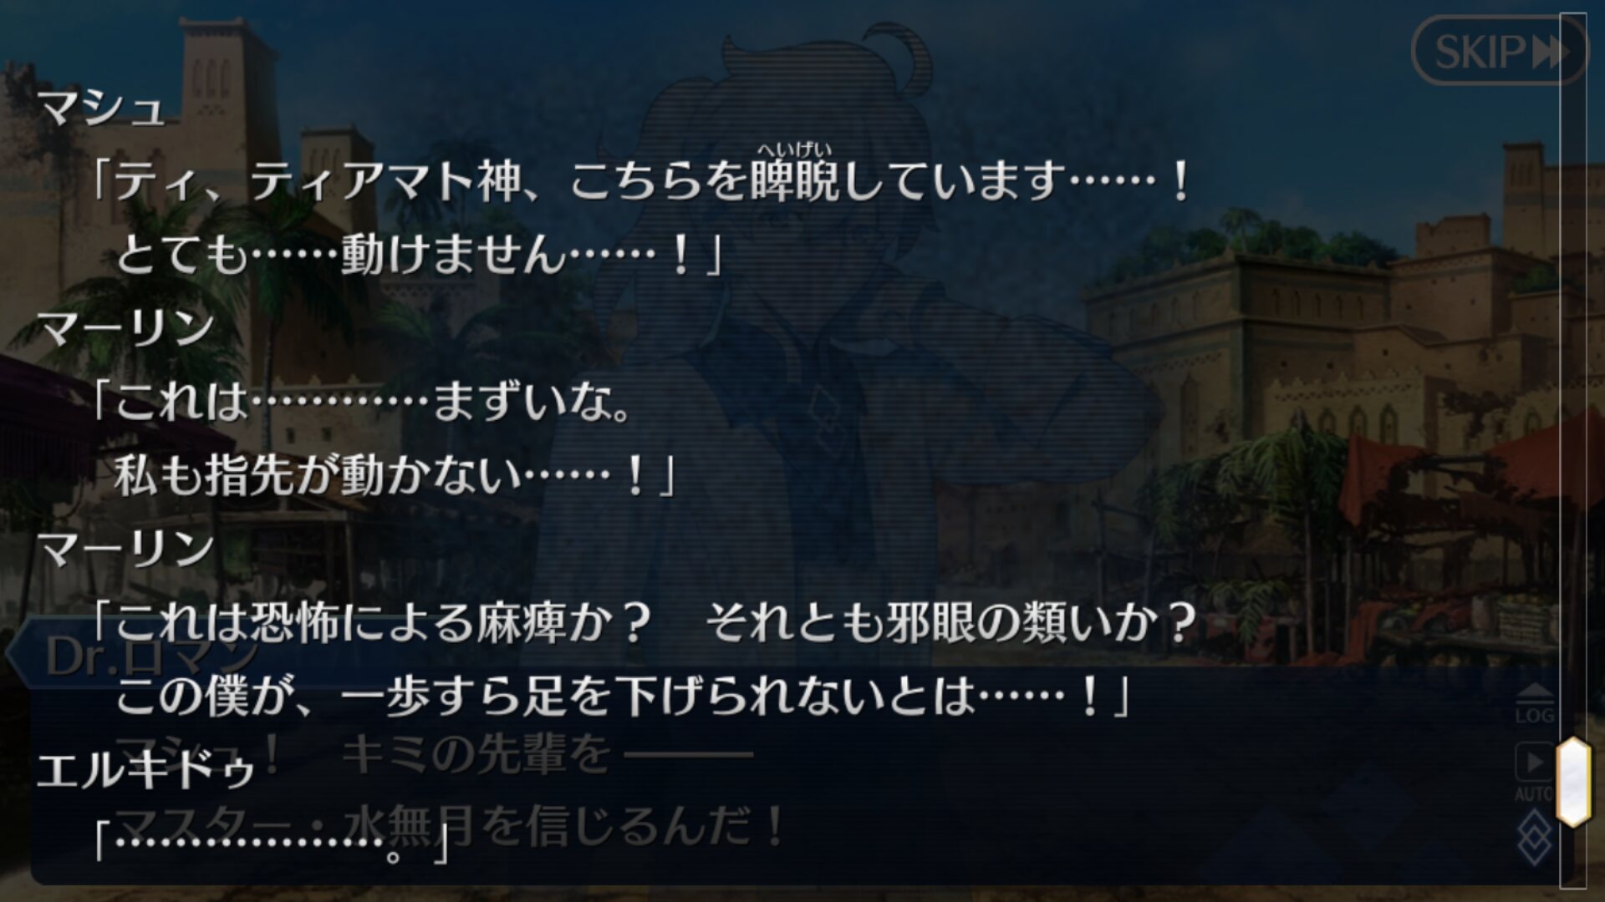The image size is (1605, 902).
Task: Click the LOG up-triangle symbol
Action: click(1535, 692)
